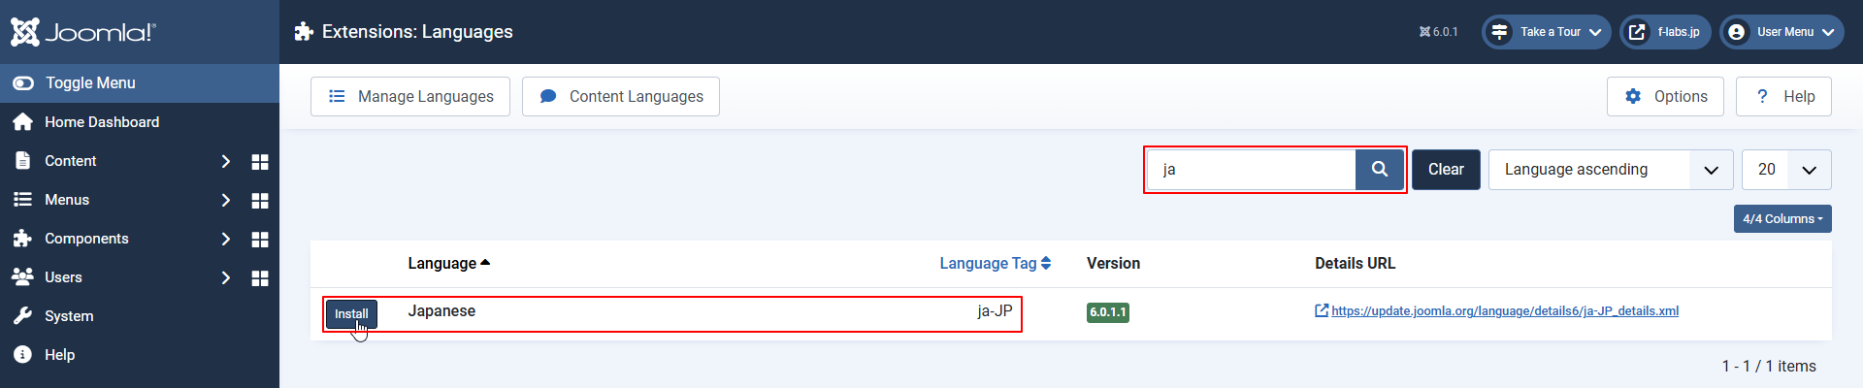Click the Extensions: Languages page title

point(417,32)
